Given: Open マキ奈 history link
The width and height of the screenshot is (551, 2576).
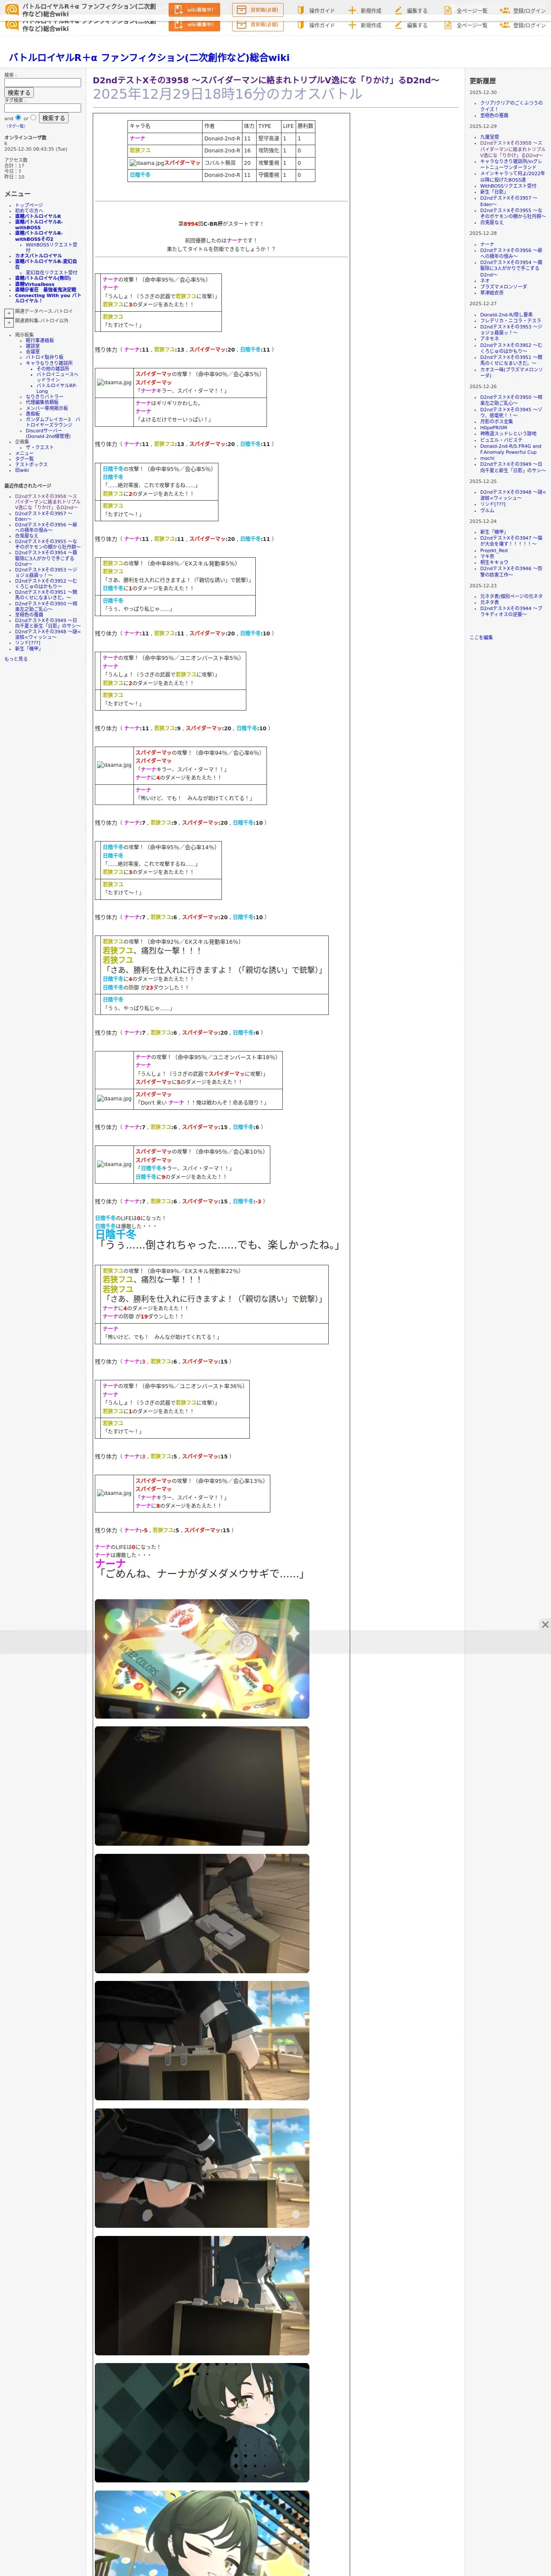Looking at the screenshot, I should (x=487, y=556).
